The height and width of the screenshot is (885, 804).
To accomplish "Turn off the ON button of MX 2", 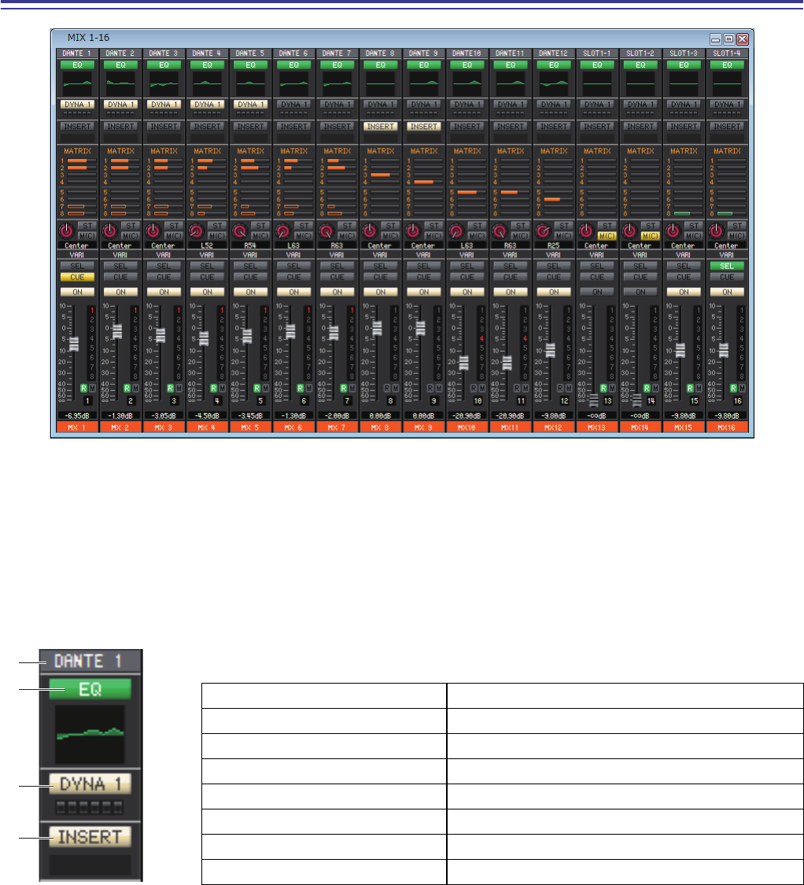I will tap(121, 292).
